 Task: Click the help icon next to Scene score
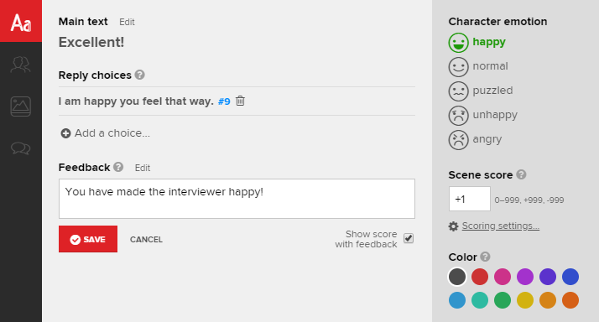[x=521, y=174]
